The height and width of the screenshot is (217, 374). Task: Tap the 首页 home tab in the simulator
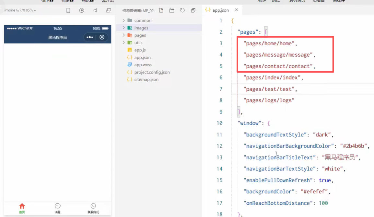tap(22, 208)
